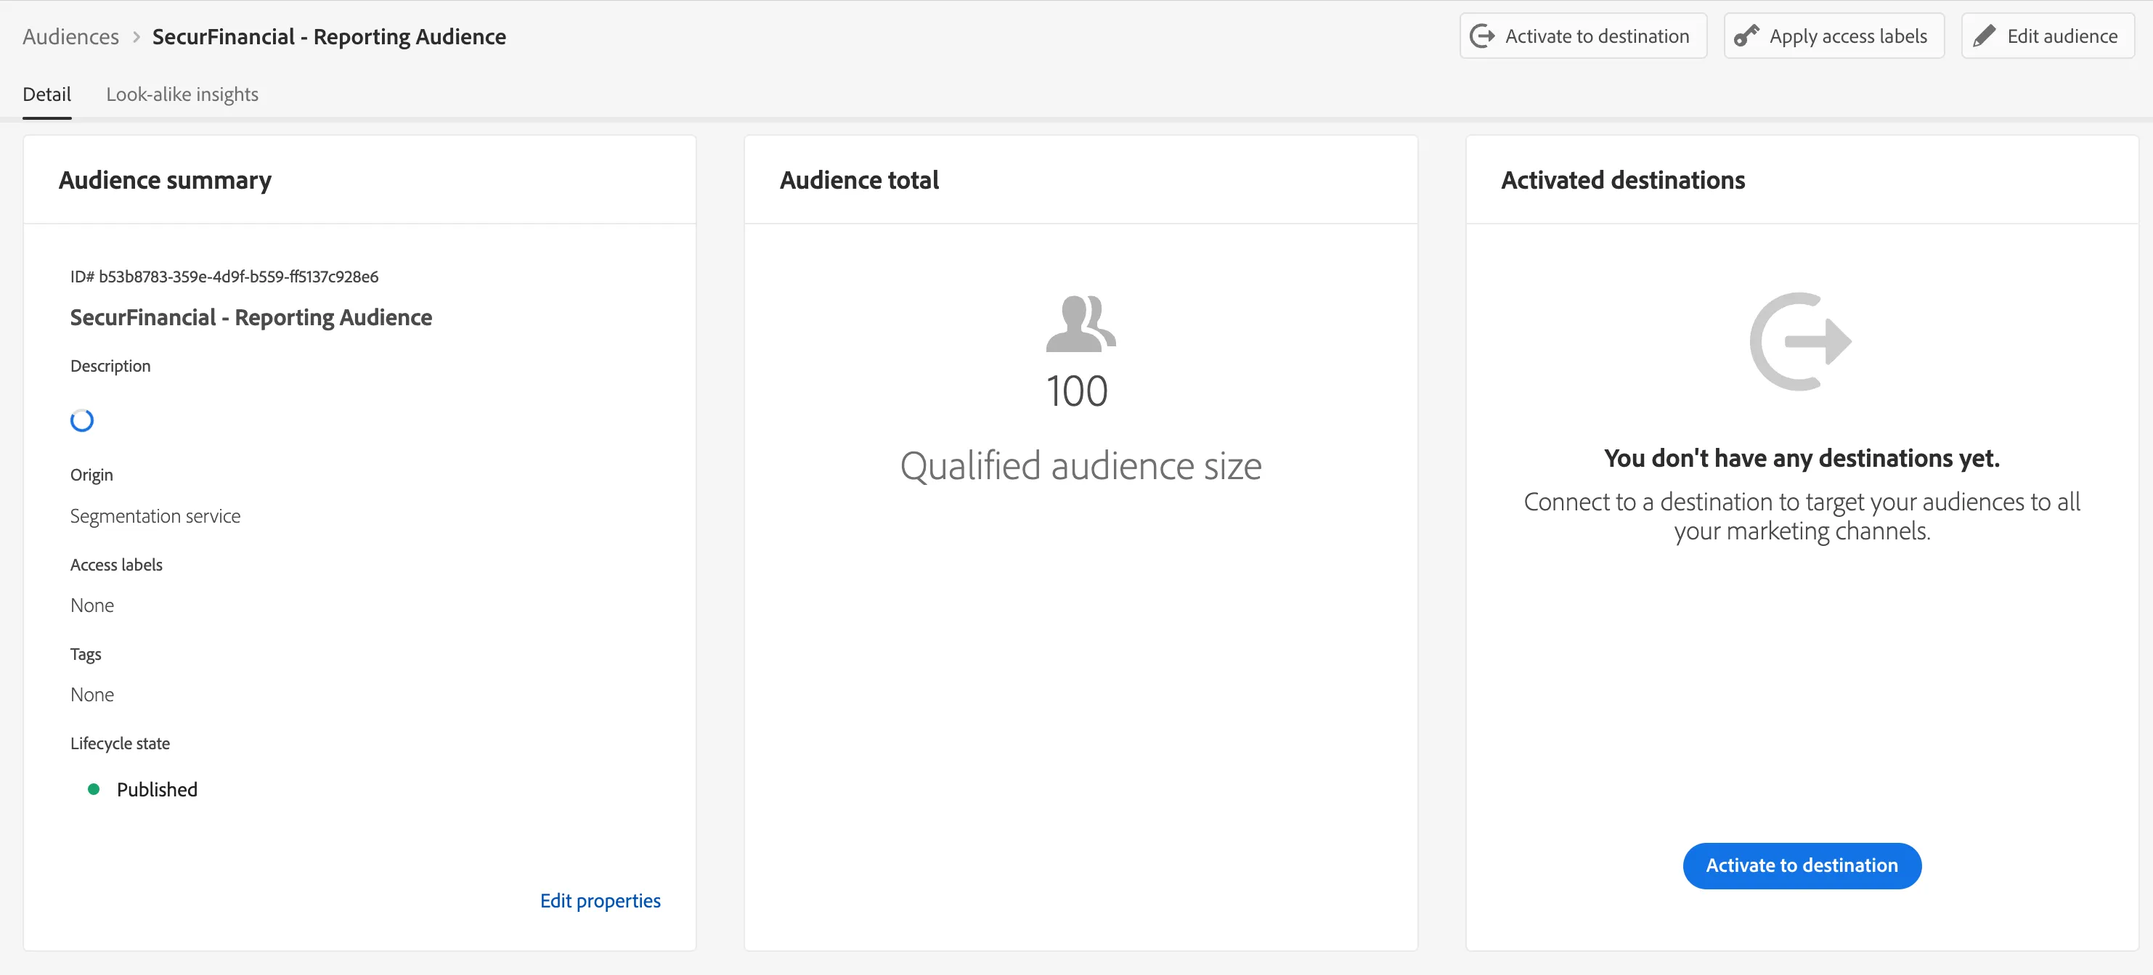Click the Published lifecycle state text
This screenshot has width=2153, height=975.
(157, 790)
